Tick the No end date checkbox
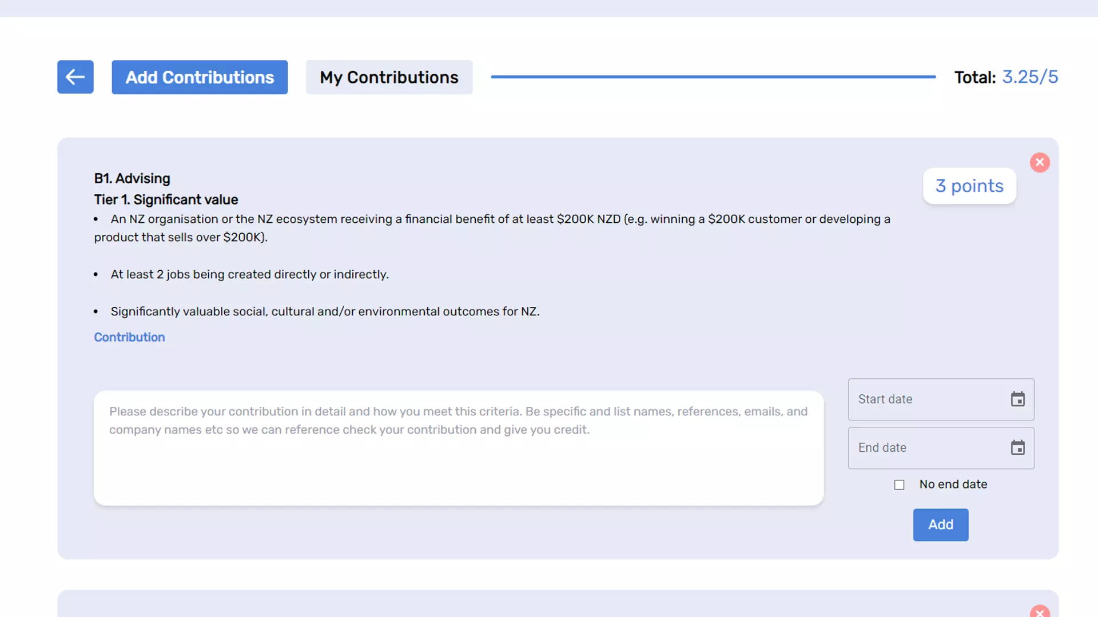The height and width of the screenshot is (617, 1098). (900, 485)
